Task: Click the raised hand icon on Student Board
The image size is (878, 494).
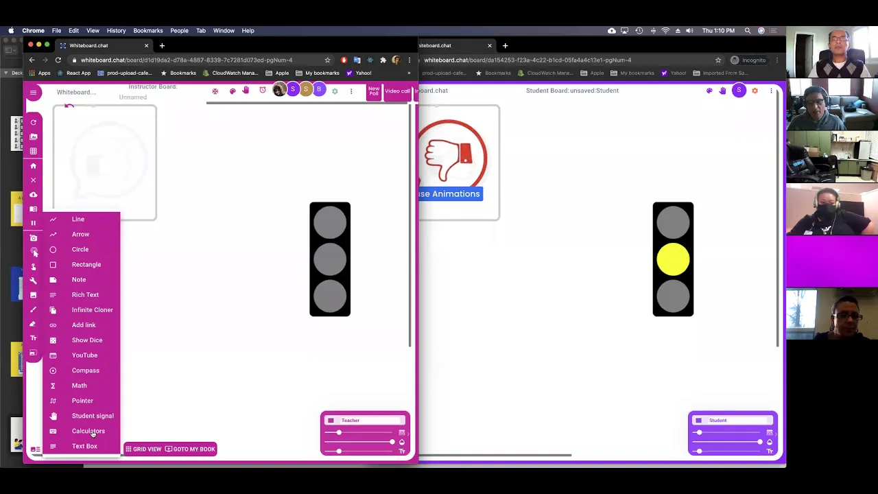Action: click(722, 91)
